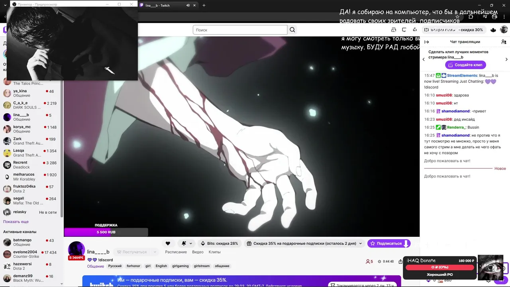Expand chevron next to Постучаться
Image resolution: width=510 pixels, height=287 pixels.
click(x=155, y=252)
